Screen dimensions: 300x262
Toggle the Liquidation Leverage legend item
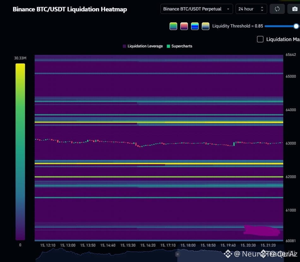point(143,46)
